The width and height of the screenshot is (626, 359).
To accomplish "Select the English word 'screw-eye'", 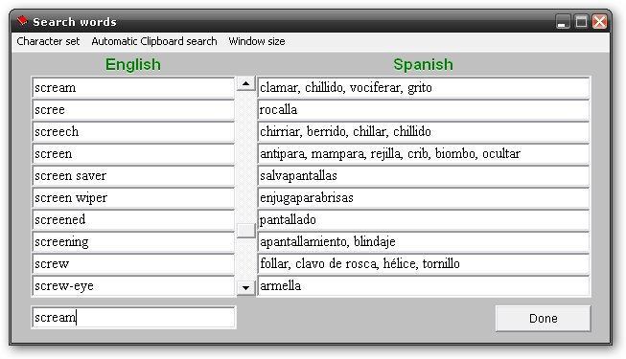I will coord(133,285).
